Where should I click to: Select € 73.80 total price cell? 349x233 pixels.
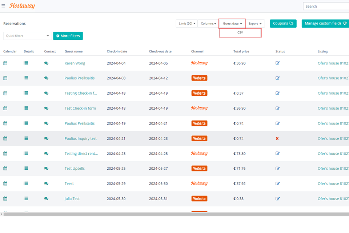click(x=239, y=153)
